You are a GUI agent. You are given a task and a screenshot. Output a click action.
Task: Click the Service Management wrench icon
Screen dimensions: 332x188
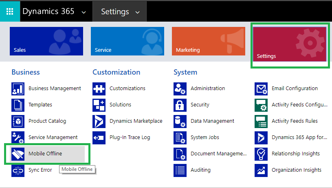click(x=18, y=138)
